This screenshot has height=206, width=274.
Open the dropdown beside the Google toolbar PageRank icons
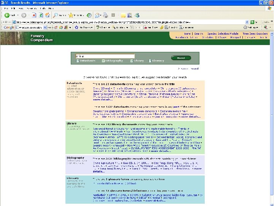click(x=70, y=27)
